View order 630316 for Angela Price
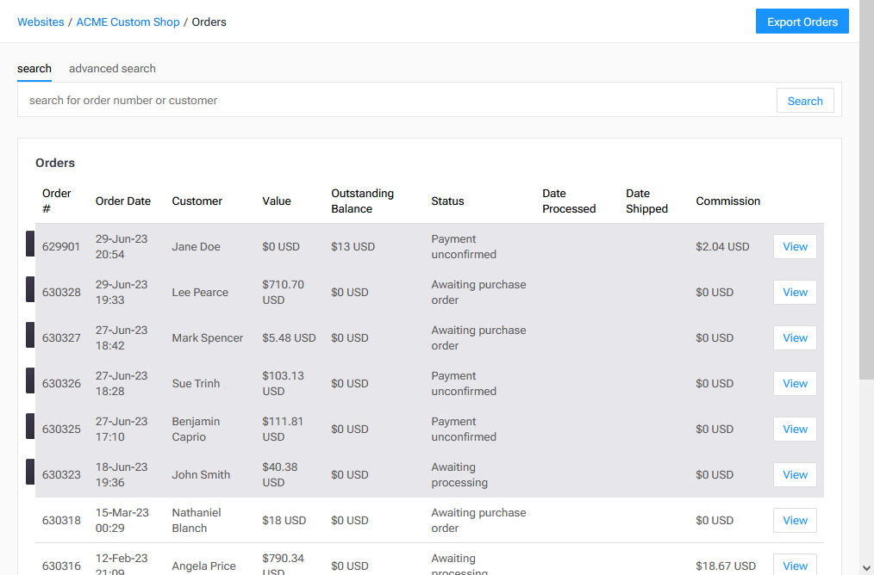Screen dimensions: 874x575 794,565
